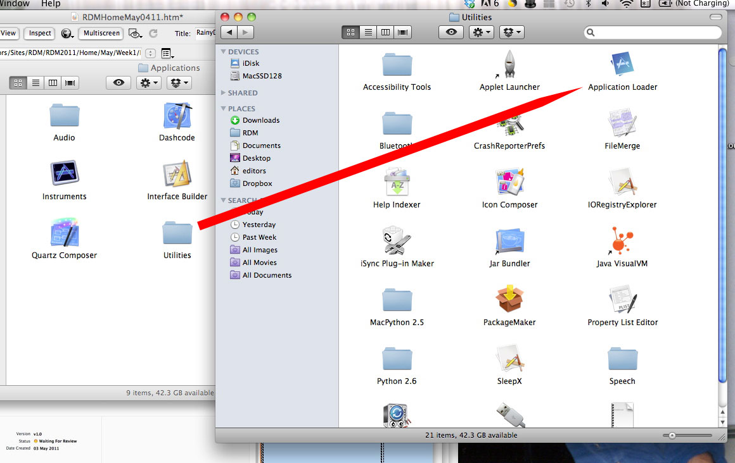Open the Application Loader app
The image size is (735, 463).
pos(622,64)
